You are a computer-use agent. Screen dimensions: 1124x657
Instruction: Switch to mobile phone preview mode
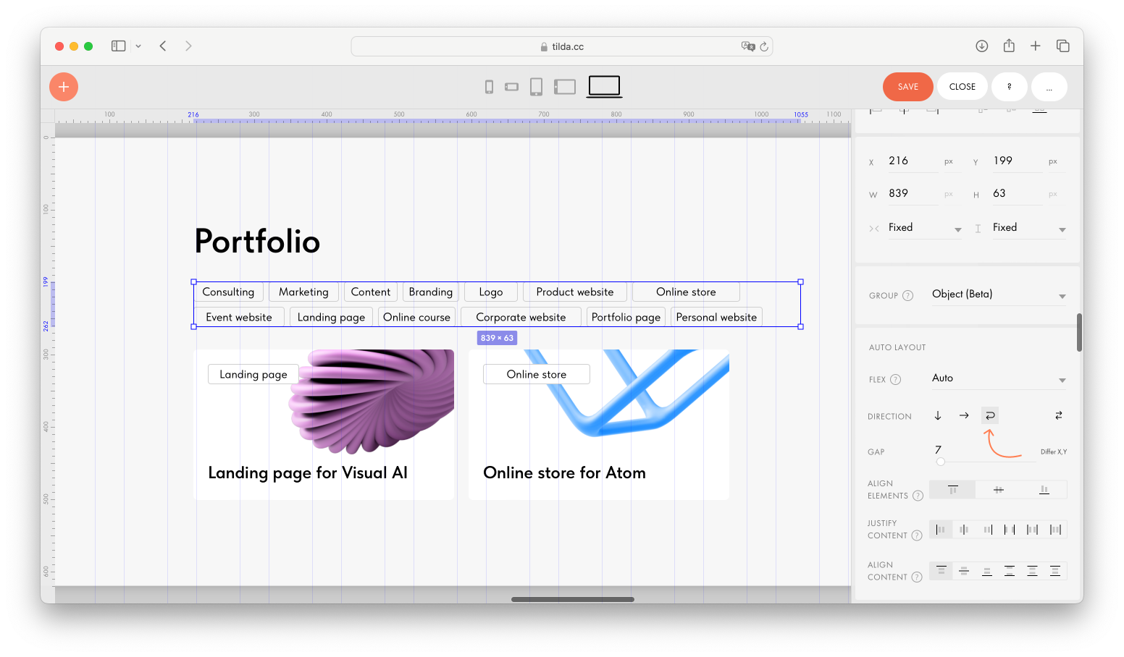coord(489,86)
